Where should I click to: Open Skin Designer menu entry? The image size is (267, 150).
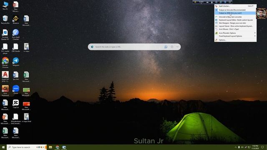(x=235, y=23)
